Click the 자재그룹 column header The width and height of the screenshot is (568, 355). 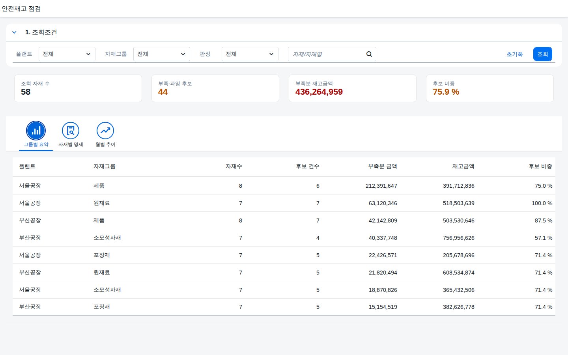tap(105, 166)
